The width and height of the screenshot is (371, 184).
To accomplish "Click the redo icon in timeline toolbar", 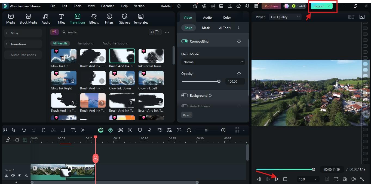I will tap(34, 130).
